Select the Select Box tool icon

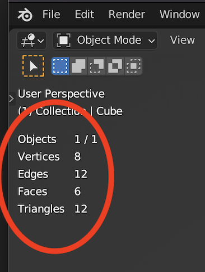33,66
